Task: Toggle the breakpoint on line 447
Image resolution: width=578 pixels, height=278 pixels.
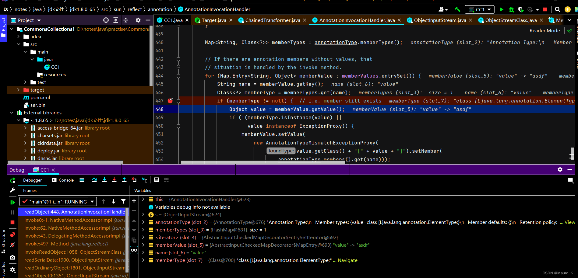Action: pyautogui.click(x=170, y=101)
